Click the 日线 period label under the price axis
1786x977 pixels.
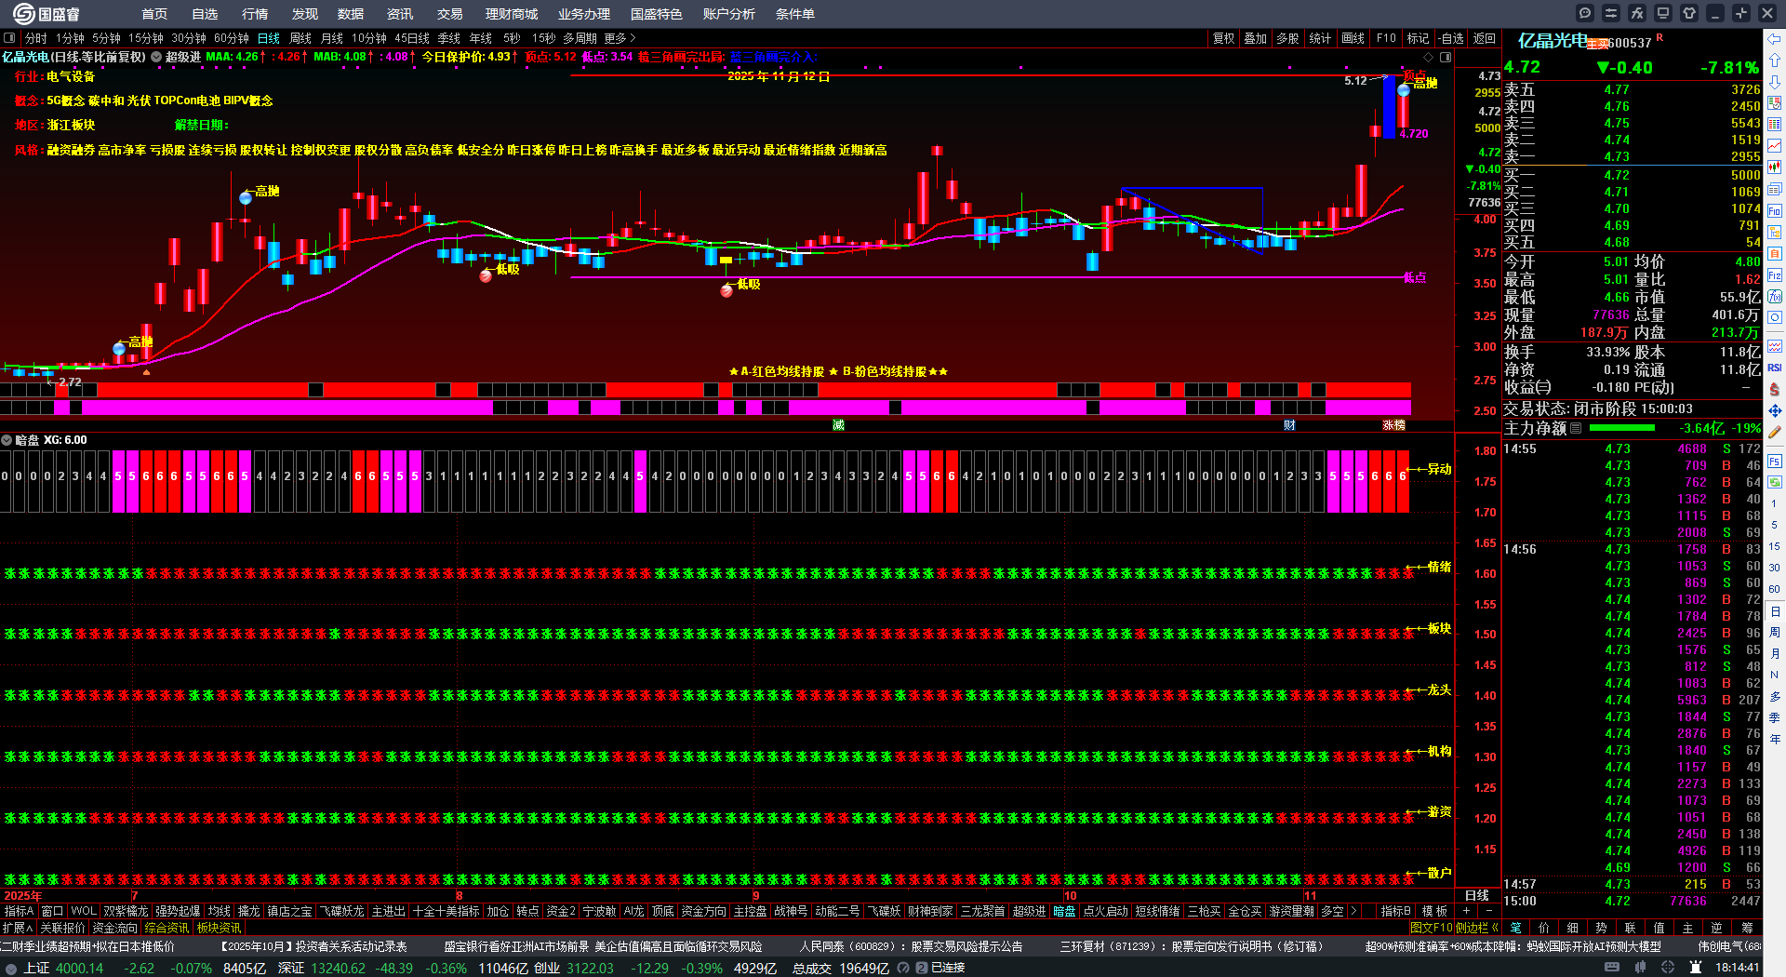1477,895
